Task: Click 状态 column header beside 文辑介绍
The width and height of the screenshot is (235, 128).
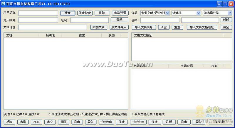Action: 214,66
